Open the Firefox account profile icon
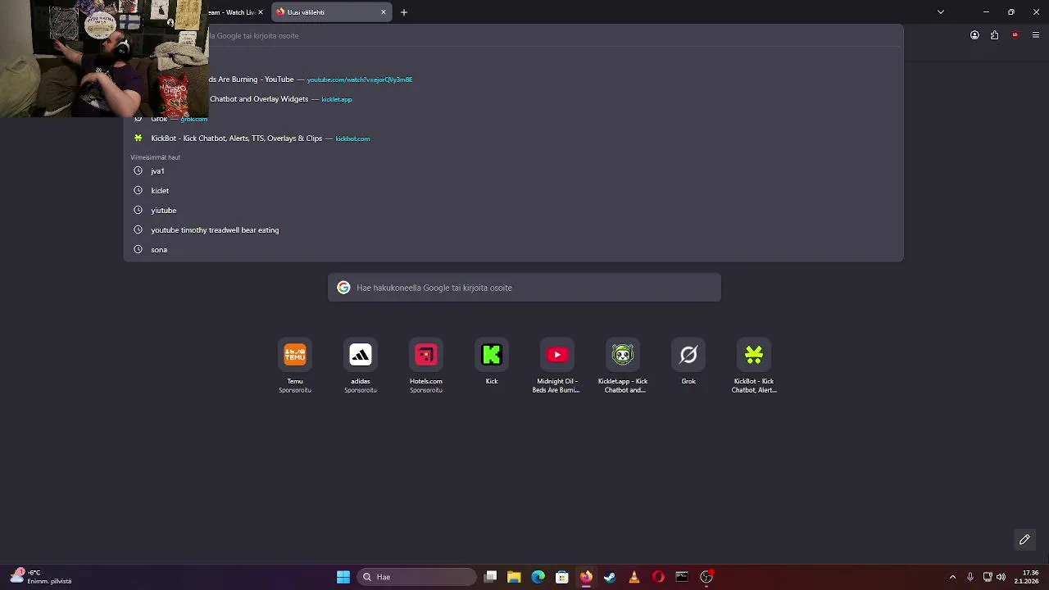Viewport: 1049px width, 590px height. (974, 35)
